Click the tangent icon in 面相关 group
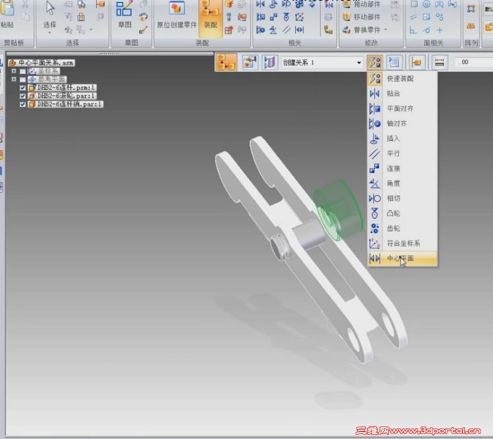 pos(427,30)
